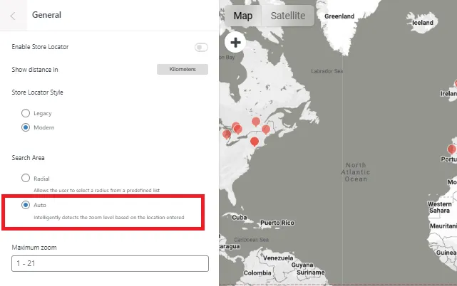Select the Legacy store locator style
The width and height of the screenshot is (457, 286).
pyautogui.click(x=26, y=113)
